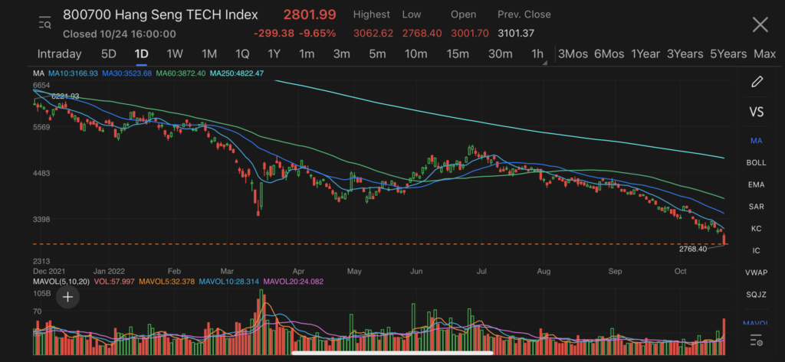Close the full-screen chart view

(760, 24)
